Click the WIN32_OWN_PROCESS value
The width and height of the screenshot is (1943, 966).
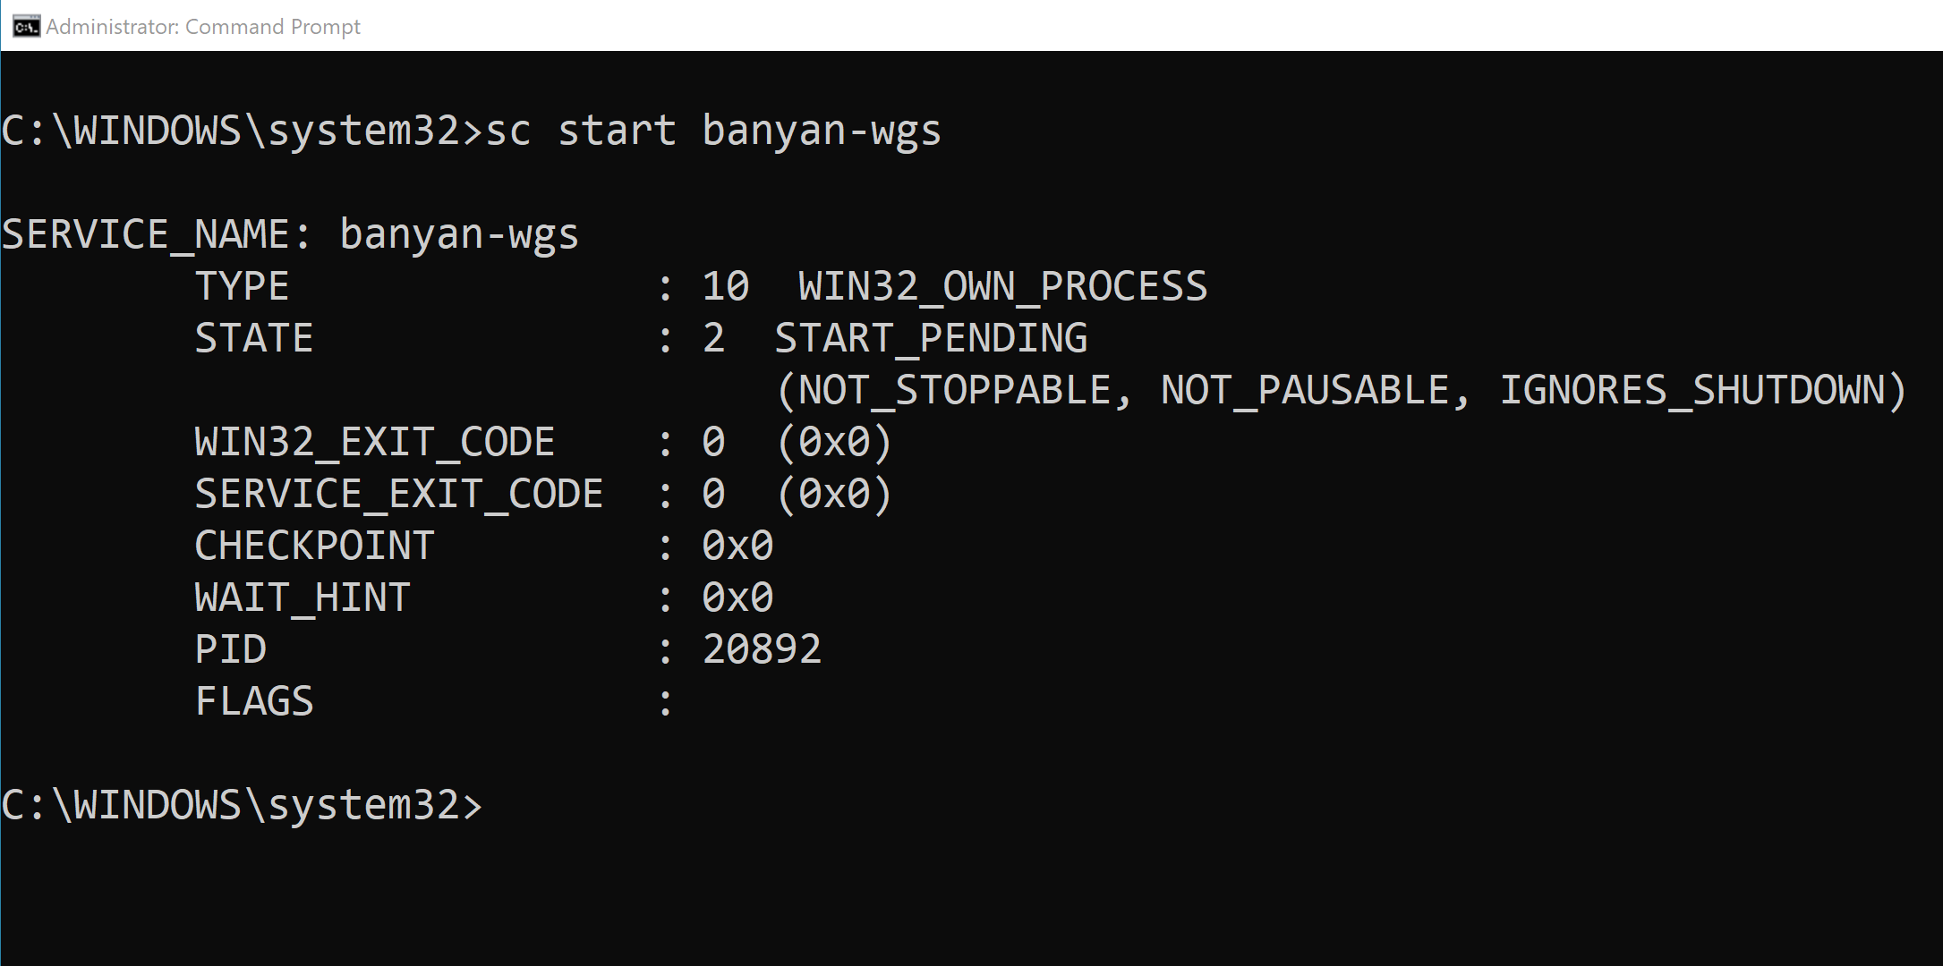[1002, 286]
